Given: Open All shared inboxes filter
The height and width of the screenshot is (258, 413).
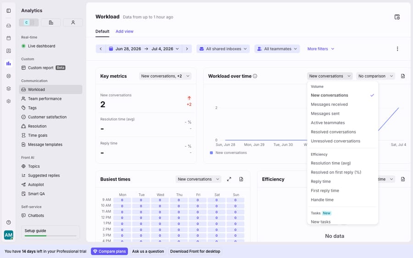Looking at the screenshot, I should pos(223,49).
